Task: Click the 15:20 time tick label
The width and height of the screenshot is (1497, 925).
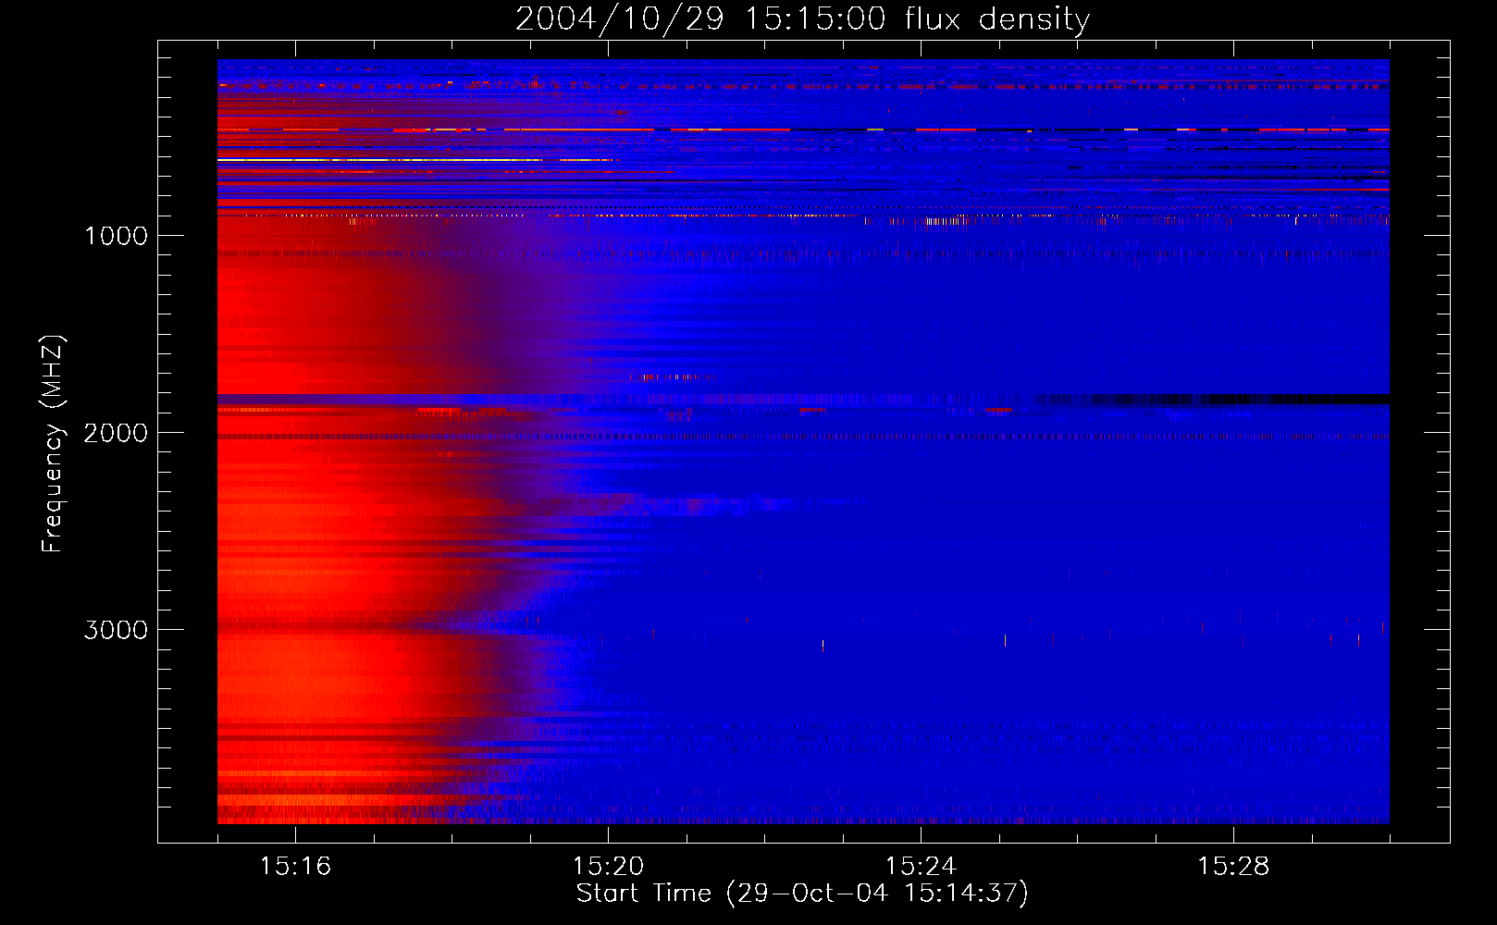Action: pyautogui.click(x=608, y=867)
